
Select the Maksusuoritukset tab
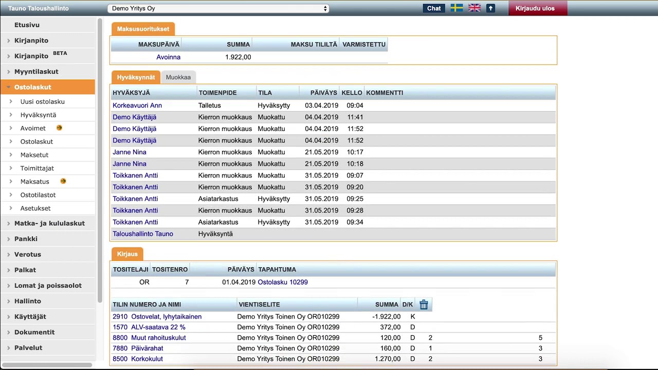tap(143, 29)
